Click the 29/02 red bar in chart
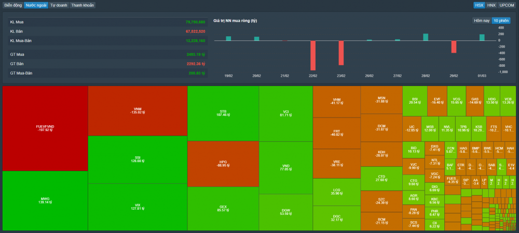This screenshot has width=519, height=233. [x=454, y=47]
